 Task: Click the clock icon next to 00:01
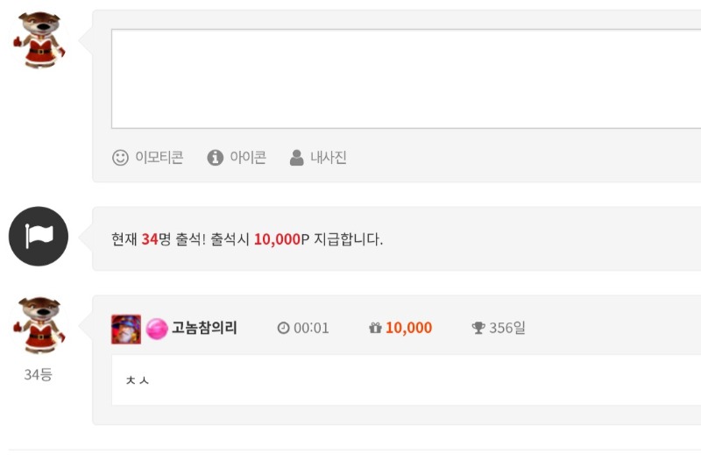click(x=283, y=328)
